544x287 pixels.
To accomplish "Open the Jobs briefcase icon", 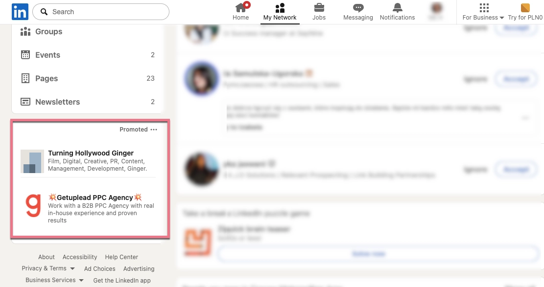I will (x=319, y=8).
